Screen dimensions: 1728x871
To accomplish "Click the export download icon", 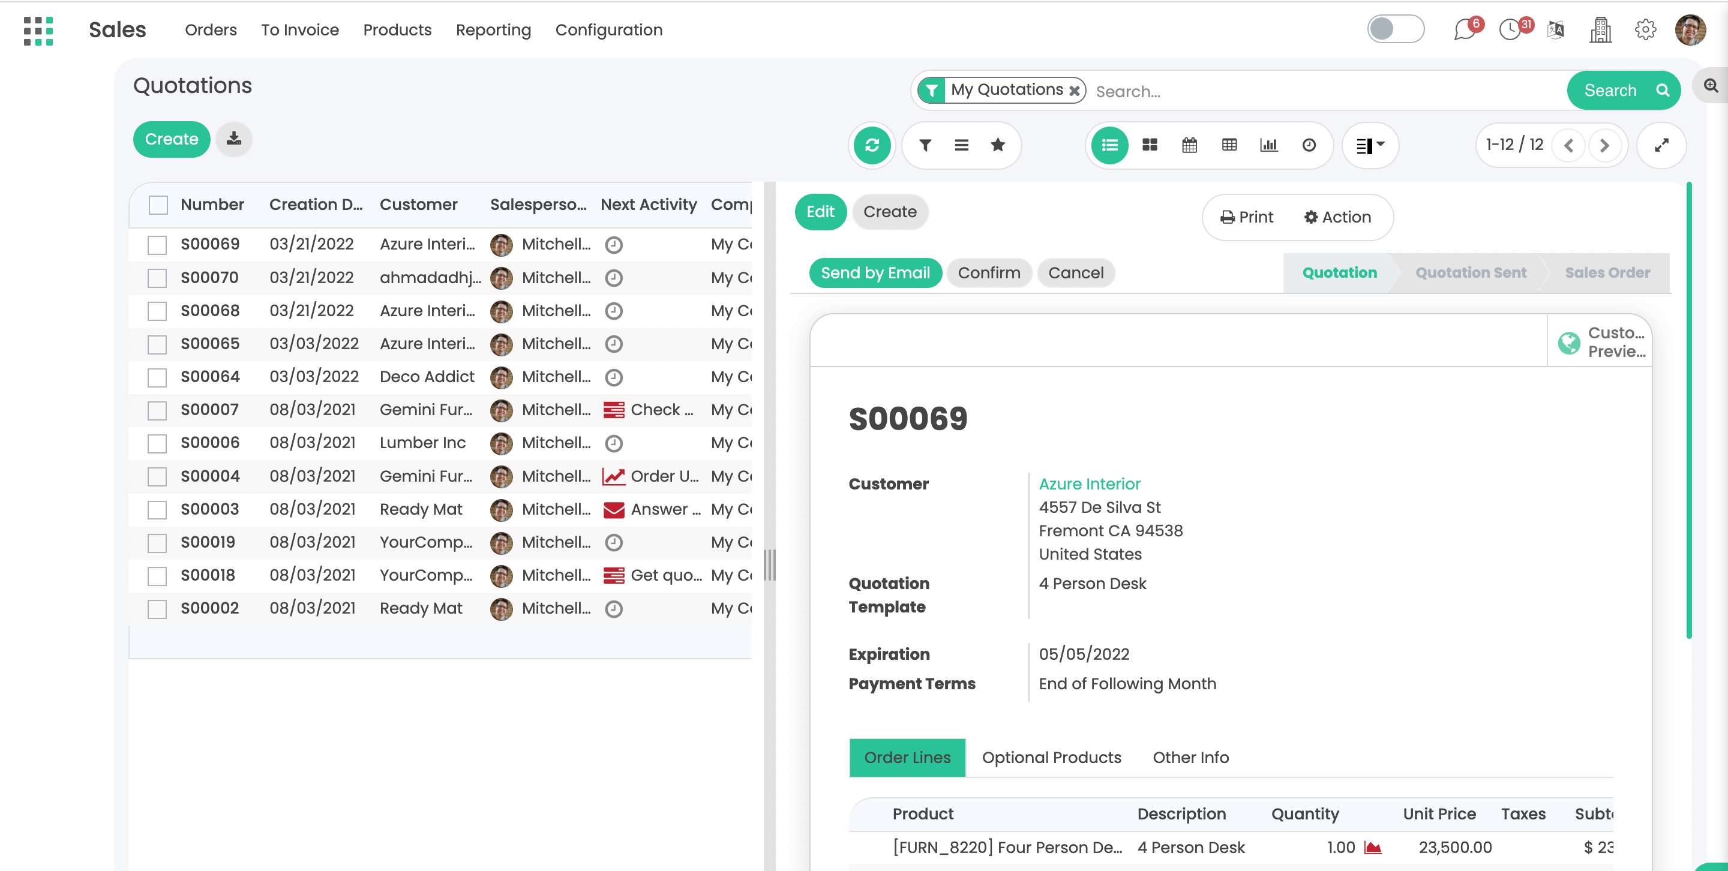I will click(233, 139).
